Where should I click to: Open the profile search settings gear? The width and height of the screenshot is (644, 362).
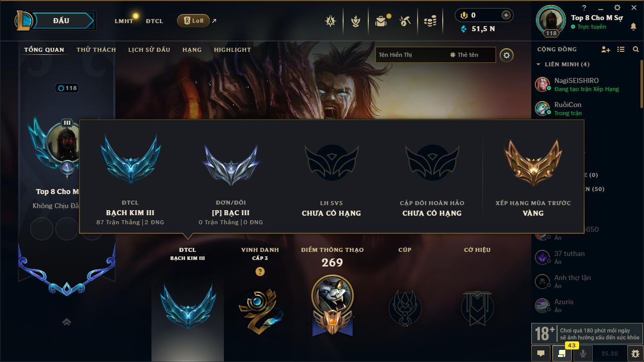click(x=507, y=55)
